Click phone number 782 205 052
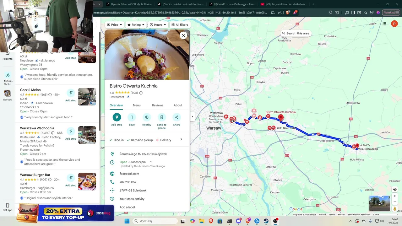The image size is (402, 226). 128,182
